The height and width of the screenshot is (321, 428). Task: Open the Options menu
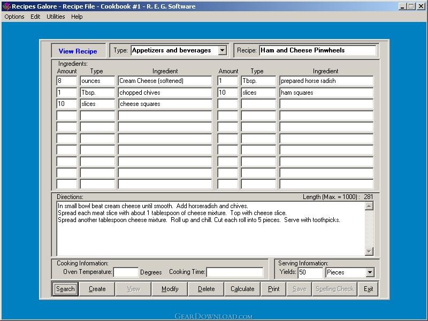click(x=14, y=17)
